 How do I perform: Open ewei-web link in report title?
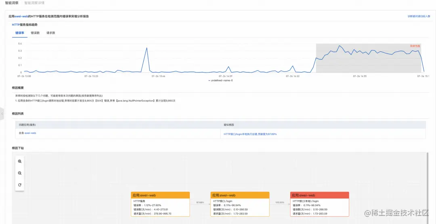pyautogui.click(x=22, y=17)
